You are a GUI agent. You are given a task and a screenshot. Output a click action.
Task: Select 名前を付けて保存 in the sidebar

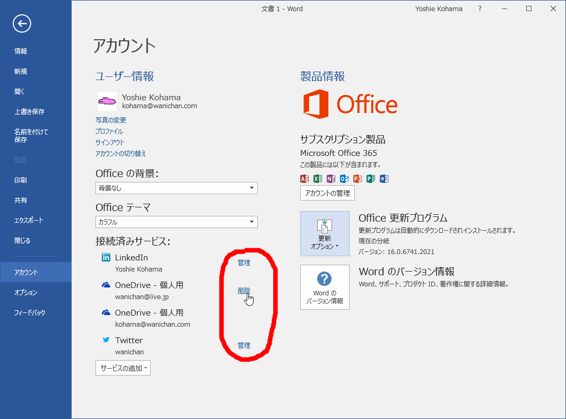[x=31, y=136]
